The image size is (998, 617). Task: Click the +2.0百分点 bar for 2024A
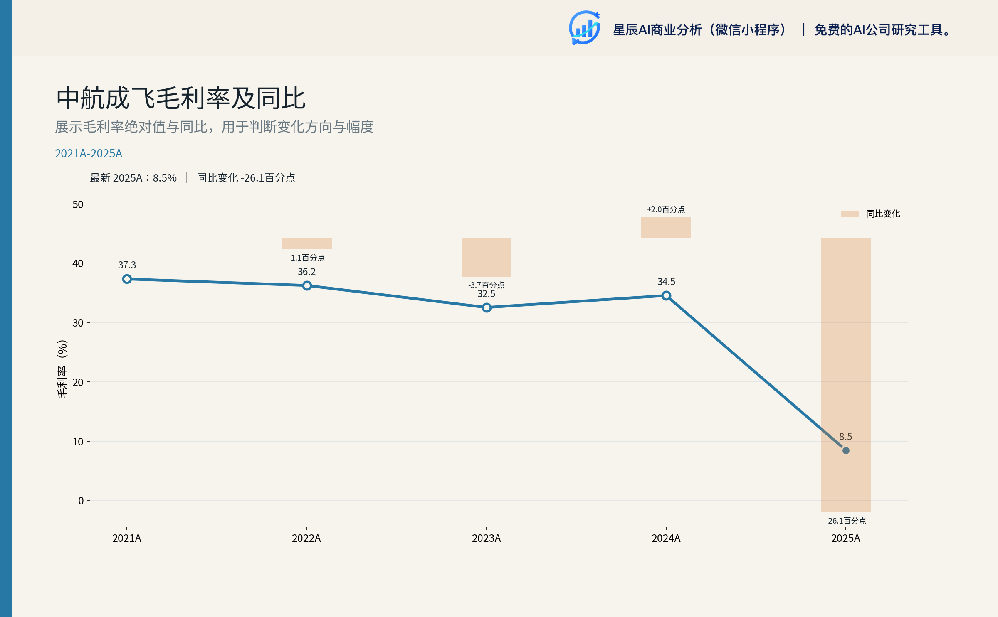[x=666, y=227]
